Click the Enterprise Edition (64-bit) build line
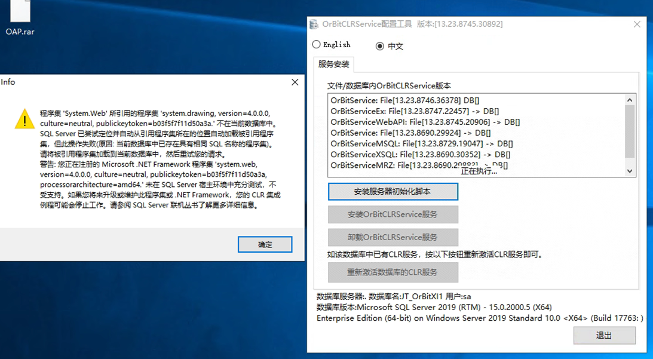The image size is (653, 359). click(480, 318)
